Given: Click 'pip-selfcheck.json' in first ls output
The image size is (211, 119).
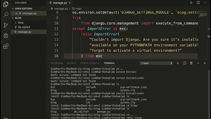Looking at the screenshot, I should click(x=134, y=87).
